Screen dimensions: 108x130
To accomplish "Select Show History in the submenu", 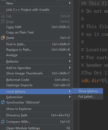I will coord(88,91).
